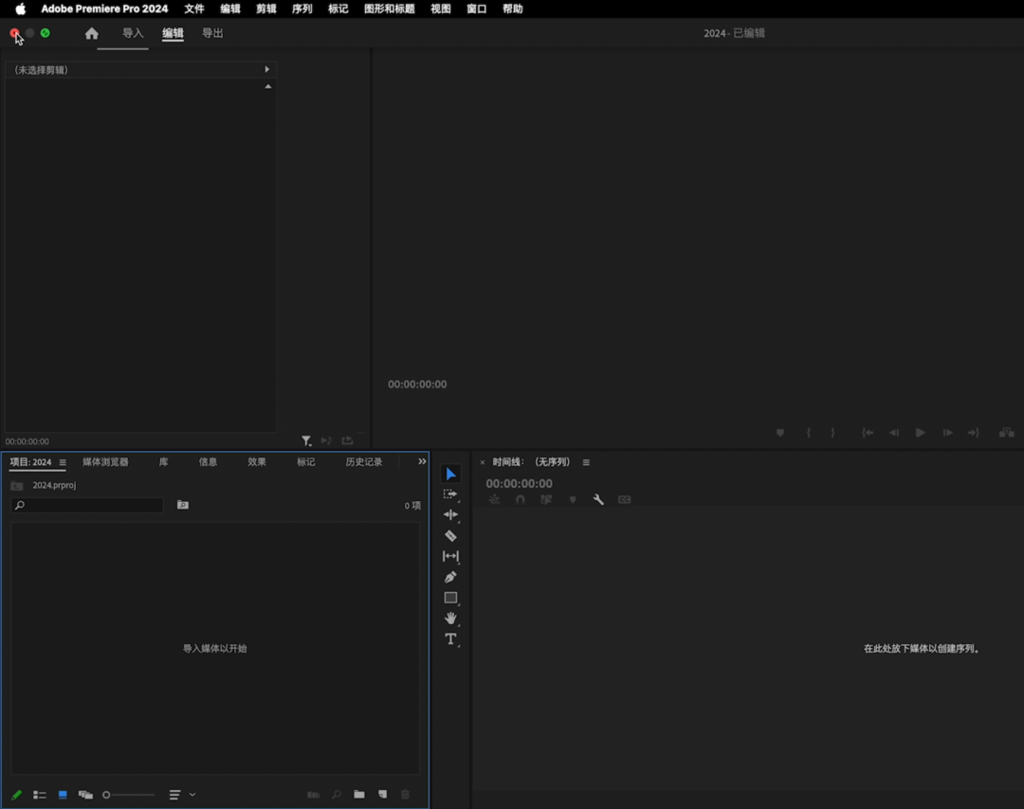Click the parent bin folder icon beside 2024.prproj
The image size is (1024, 809).
[x=17, y=485]
